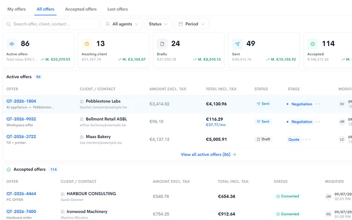The image size is (352, 220).
Task: Click Sent status badge for Pebblestone Labs
Action: tap(263, 104)
